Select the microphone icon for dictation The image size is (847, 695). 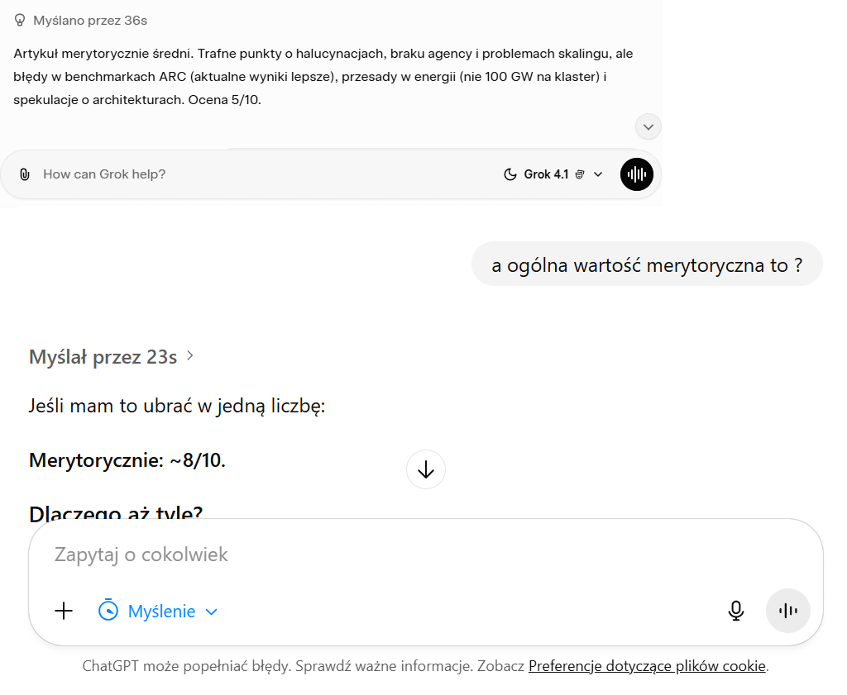point(736,611)
